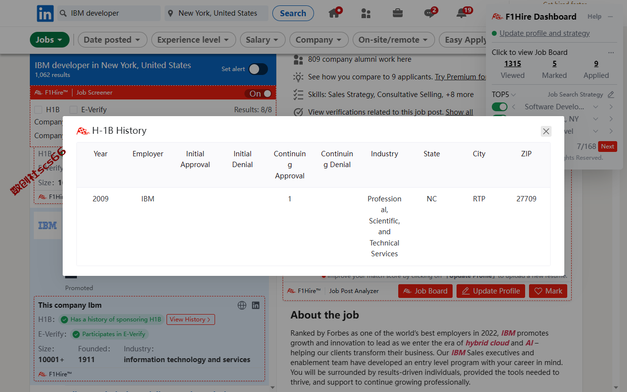Click the RTP city cell
627x392 pixels.
(479, 199)
